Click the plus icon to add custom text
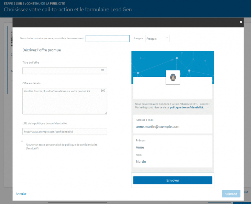The width and height of the screenshot is (251, 204). (22, 141)
